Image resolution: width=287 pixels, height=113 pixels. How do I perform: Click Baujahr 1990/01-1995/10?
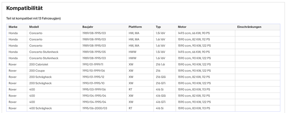tap(93, 83)
